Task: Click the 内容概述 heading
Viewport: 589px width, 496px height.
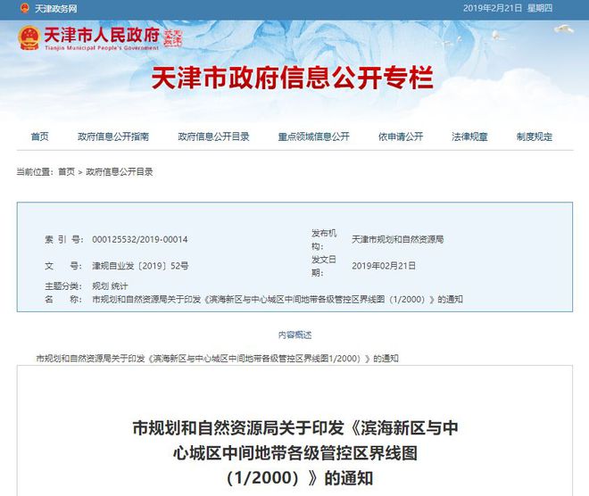Action: tap(294, 335)
